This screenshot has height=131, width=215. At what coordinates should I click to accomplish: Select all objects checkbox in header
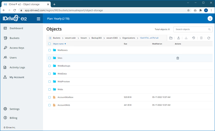click(49, 44)
